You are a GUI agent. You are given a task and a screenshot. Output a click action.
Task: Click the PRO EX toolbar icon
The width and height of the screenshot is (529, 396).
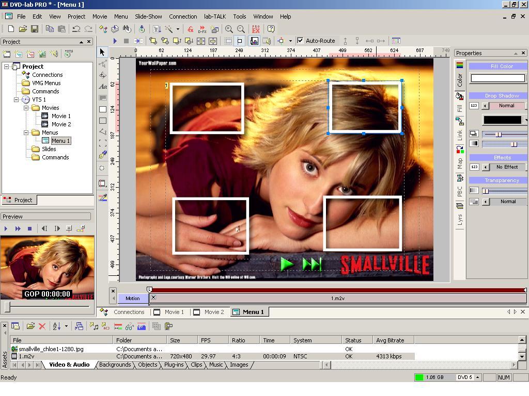click(256, 29)
